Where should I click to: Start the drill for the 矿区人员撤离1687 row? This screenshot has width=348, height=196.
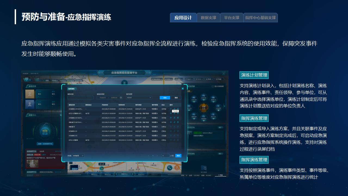[x=171, y=113]
